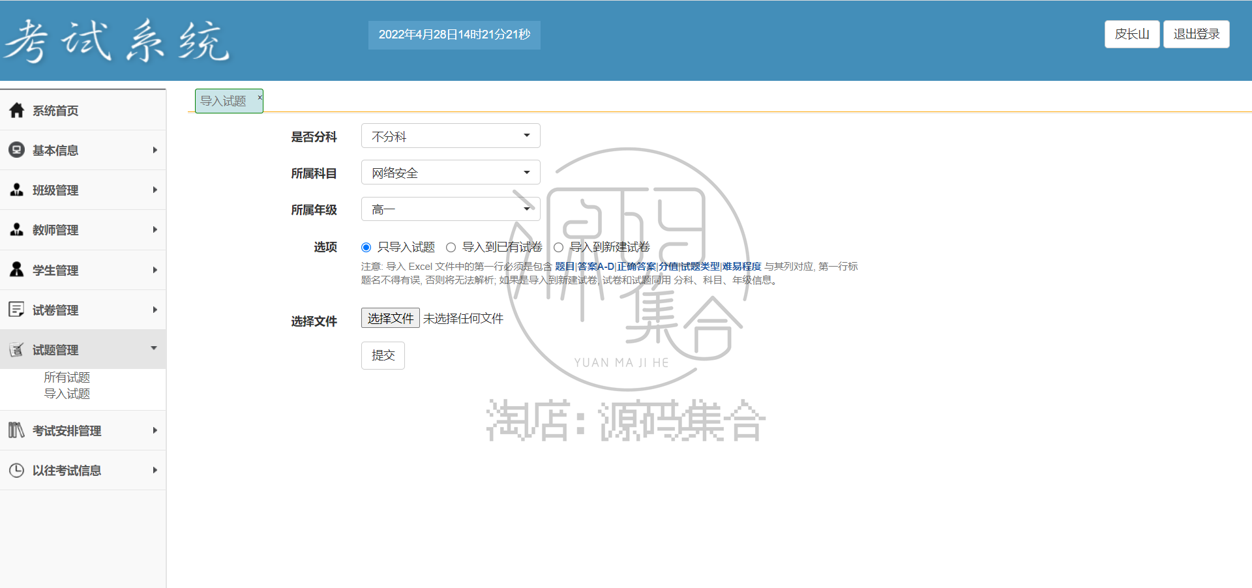Image resolution: width=1252 pixels, height=588 pixels.
Task: Open the 学生管理 sidebar menu
Action: point(83,270)
